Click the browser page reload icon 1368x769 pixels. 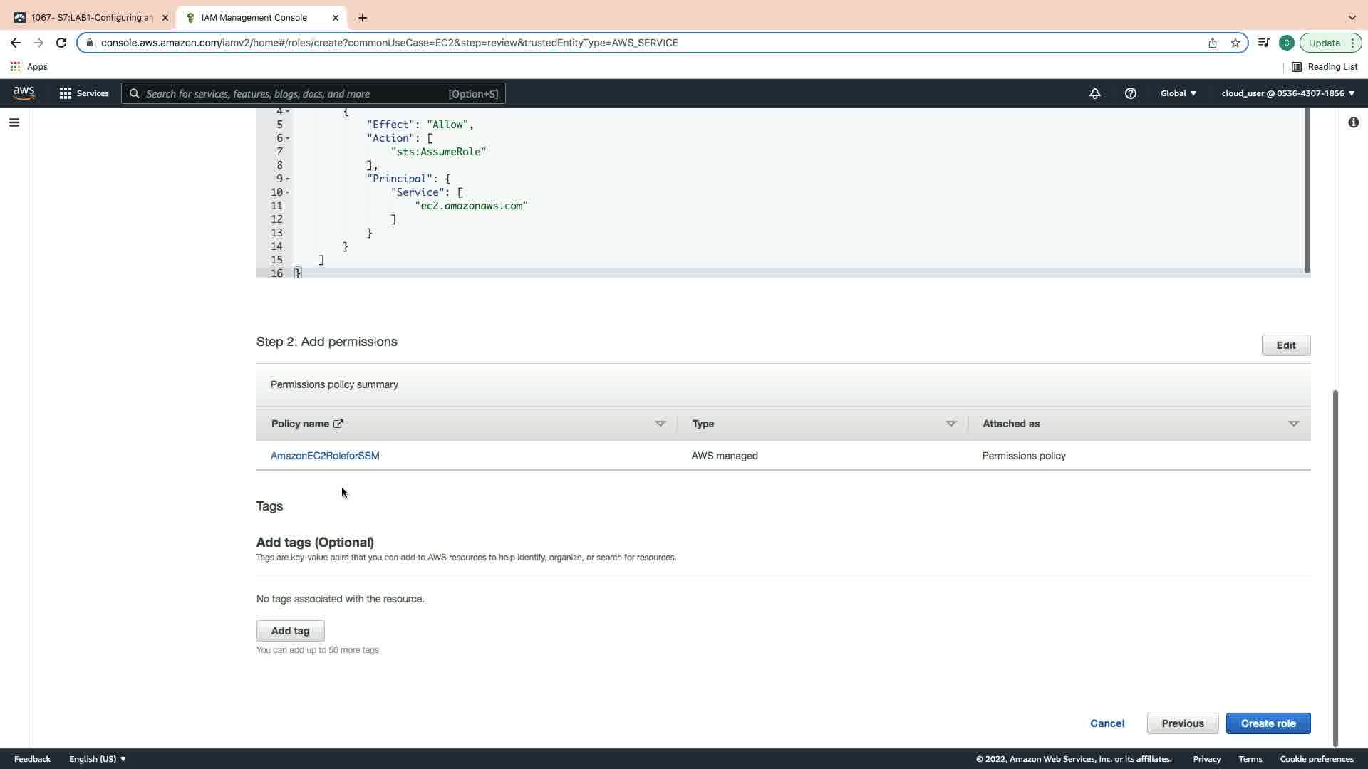[61, 43]
